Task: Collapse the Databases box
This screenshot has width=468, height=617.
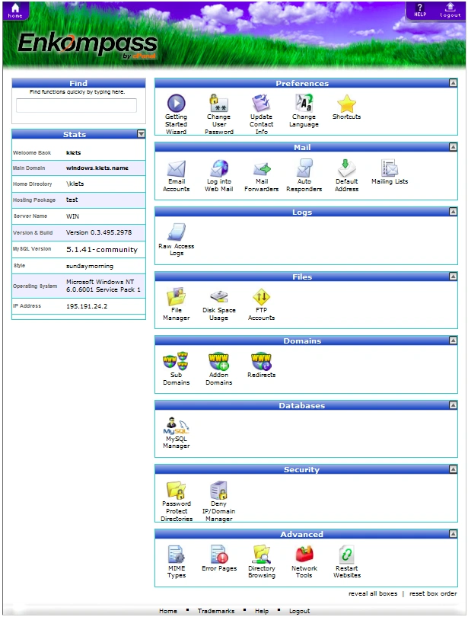Action: (453, 405)
